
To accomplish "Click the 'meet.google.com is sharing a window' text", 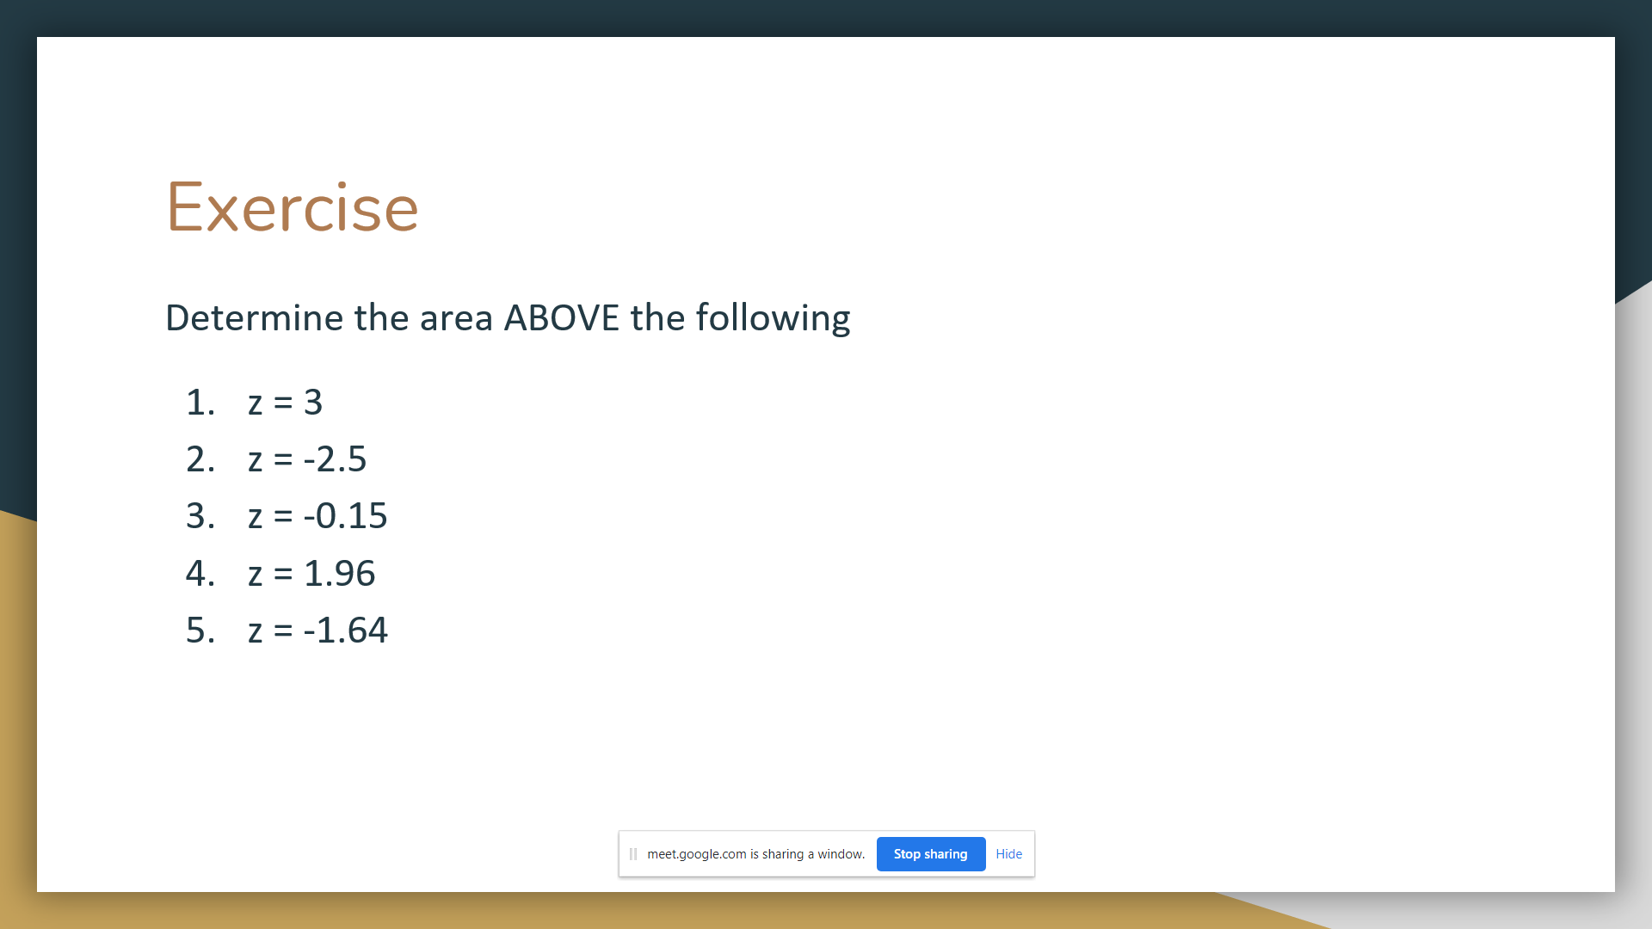I will click(755, 854).
